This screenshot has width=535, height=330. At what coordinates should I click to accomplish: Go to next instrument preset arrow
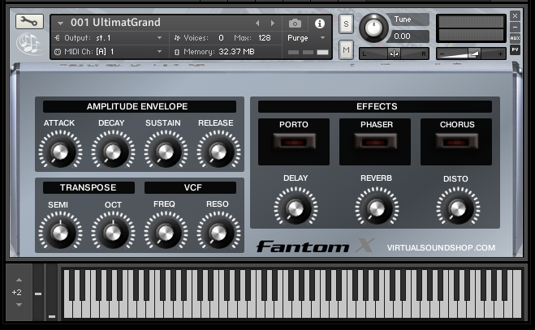pos(272,24)
